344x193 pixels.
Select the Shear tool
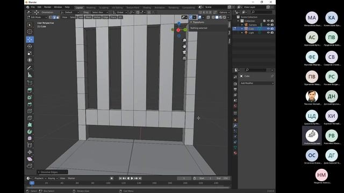click(x=30, y=159)
